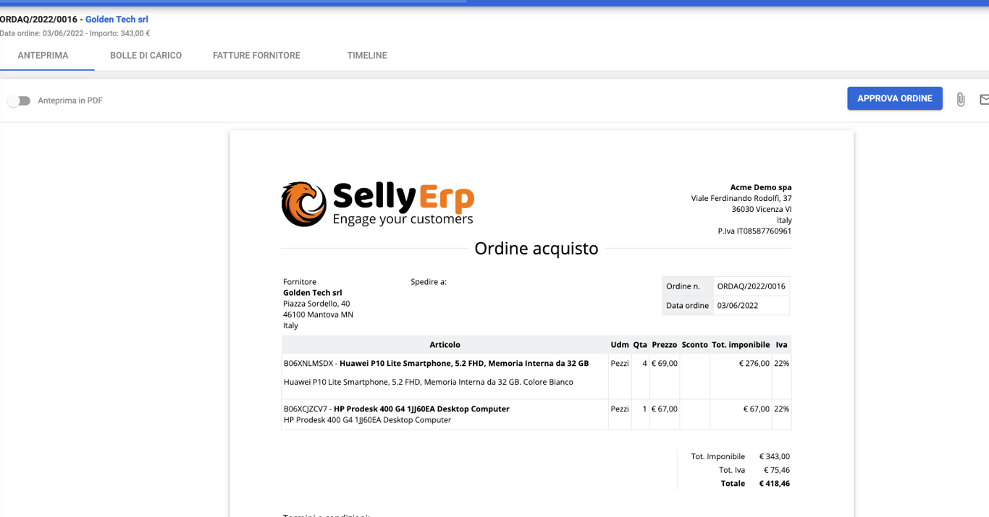Click the Piazza Sordello, 40 address line
This screenshot has width=989, height=517.
coord(316,304)
